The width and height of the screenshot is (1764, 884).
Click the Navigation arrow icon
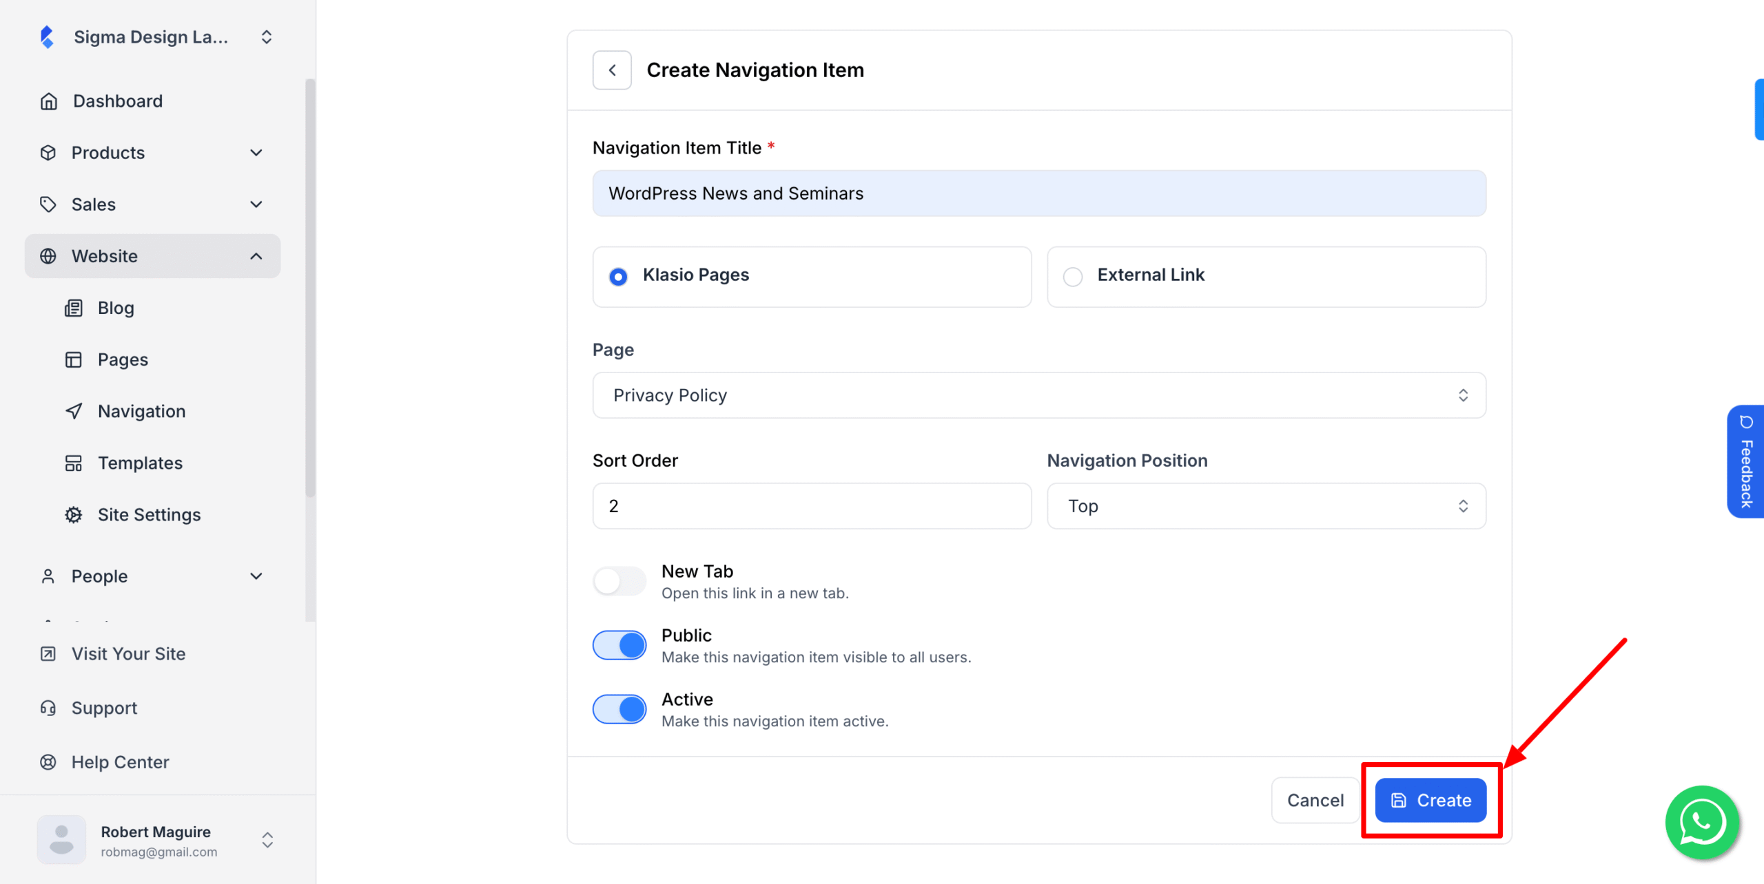coord(74,411)
